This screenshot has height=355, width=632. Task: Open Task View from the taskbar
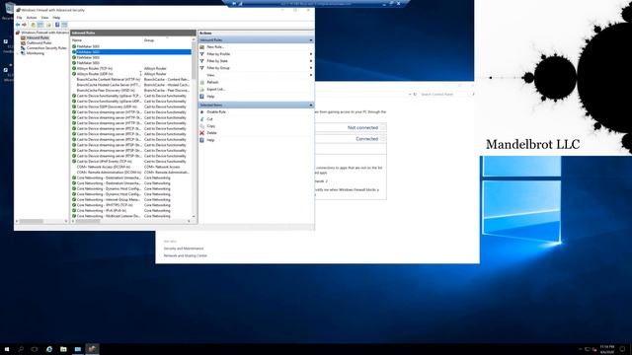point(35,349)
